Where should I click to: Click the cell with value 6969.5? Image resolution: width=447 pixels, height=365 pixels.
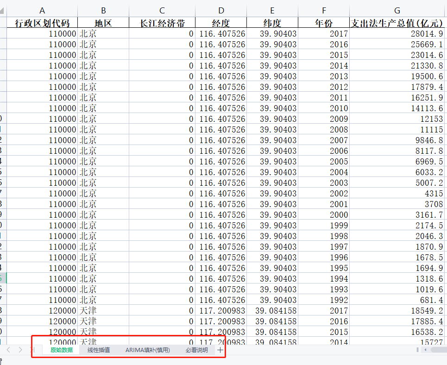tap(397, 161)
